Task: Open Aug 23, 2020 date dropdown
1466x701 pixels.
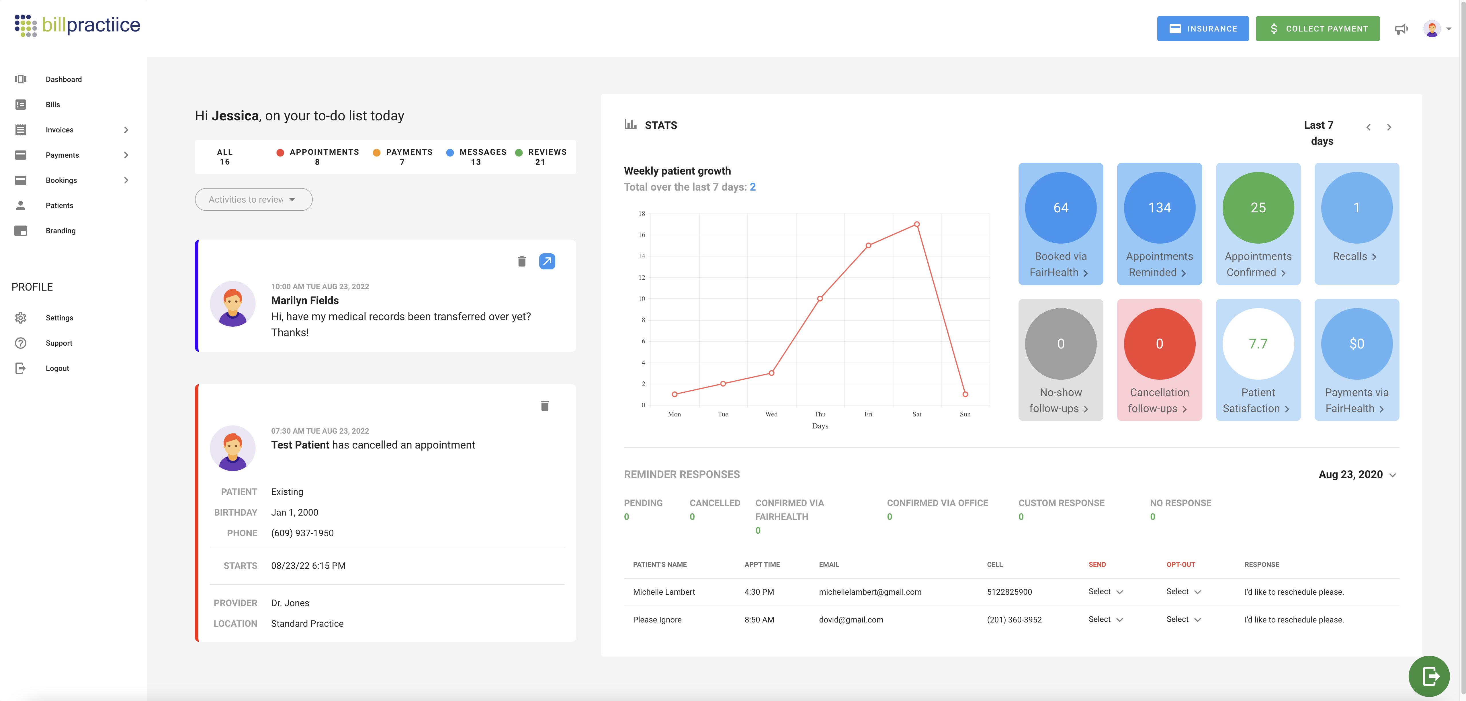Action: (1357, 475)
